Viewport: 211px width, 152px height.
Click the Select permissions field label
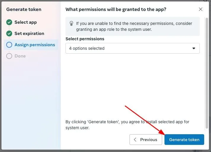[x=85, y=39]
